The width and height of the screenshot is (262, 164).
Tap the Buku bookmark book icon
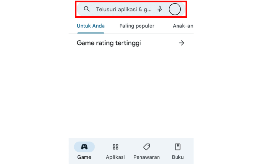[178, 147]
